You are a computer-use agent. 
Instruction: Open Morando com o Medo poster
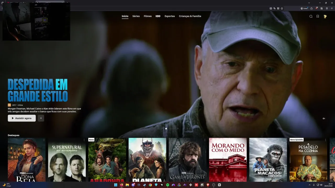(x=228, y=160)
